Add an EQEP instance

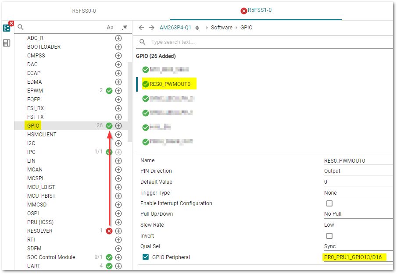tap(118, 100)
